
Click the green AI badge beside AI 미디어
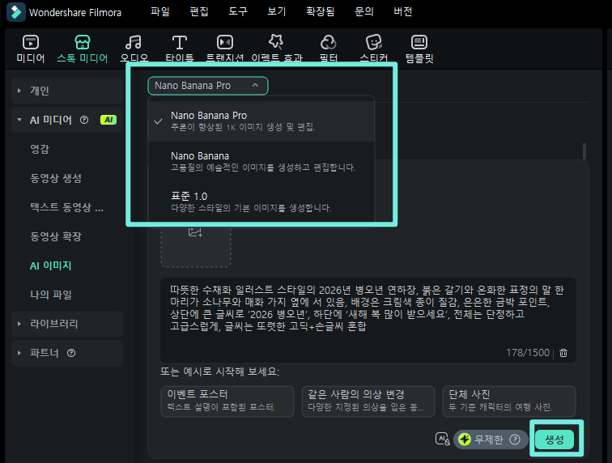108,120
